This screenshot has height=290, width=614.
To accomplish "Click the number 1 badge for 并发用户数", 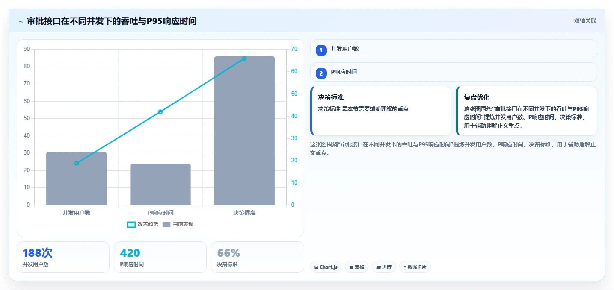I will click(x=321, y=50).
